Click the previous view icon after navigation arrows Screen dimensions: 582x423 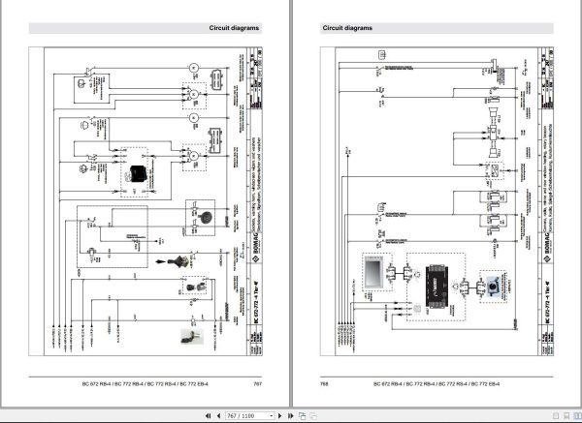click(302, 416)
